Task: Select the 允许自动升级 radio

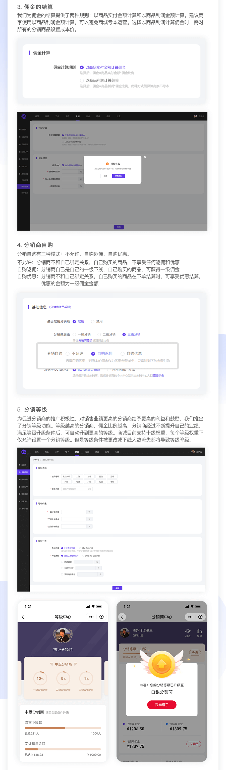Action: (x=62, y=548)
